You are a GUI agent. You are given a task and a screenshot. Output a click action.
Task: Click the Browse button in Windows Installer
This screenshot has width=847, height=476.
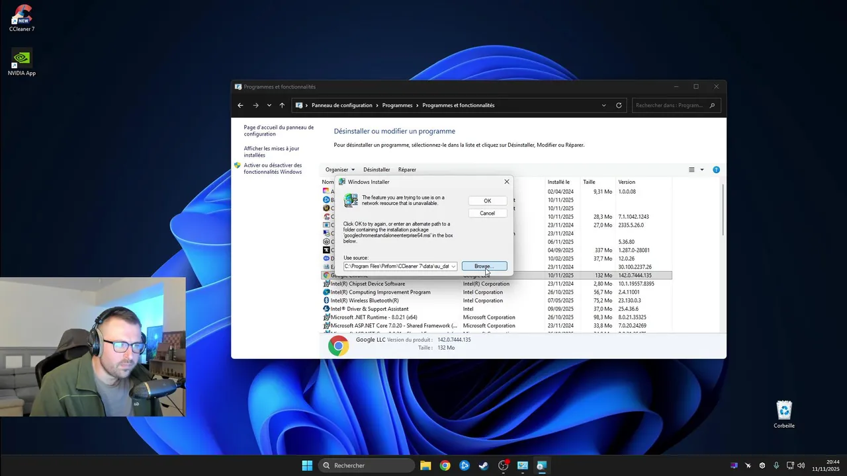tap(484, 266)
